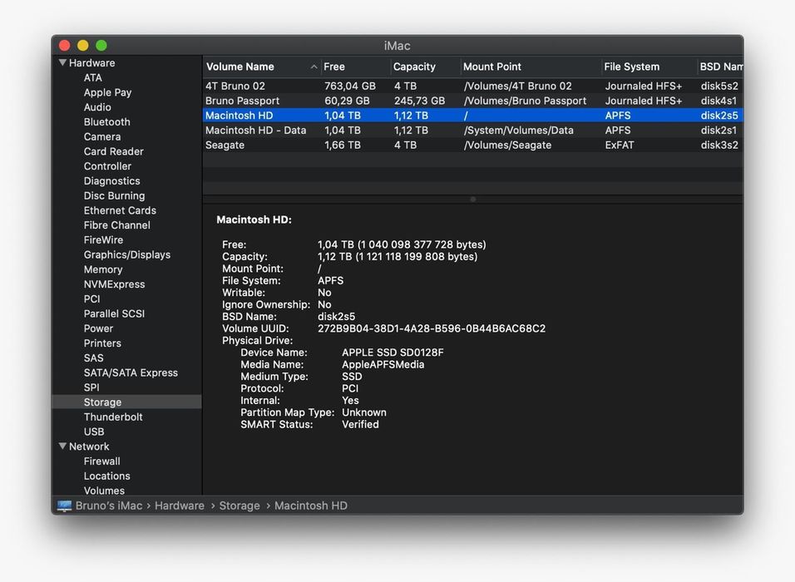Viewport: 795px width, 582px height.
Task: Click the 245,73 GB capacity cell
Action: pos(419,101)
